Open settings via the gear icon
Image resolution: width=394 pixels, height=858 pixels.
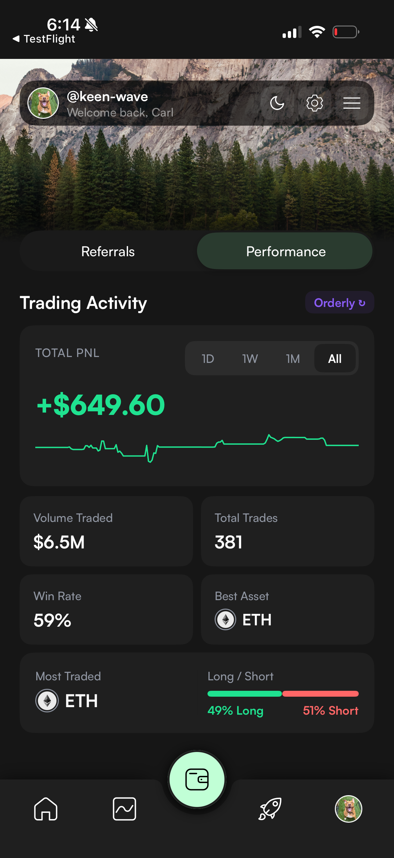[x=314, y=103]
